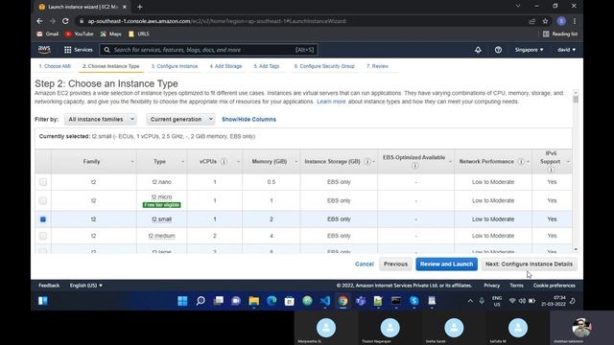Viewport: 614px width, 345px height.
Task: Open All instance families filter dropdown
Action: [101, 119]
